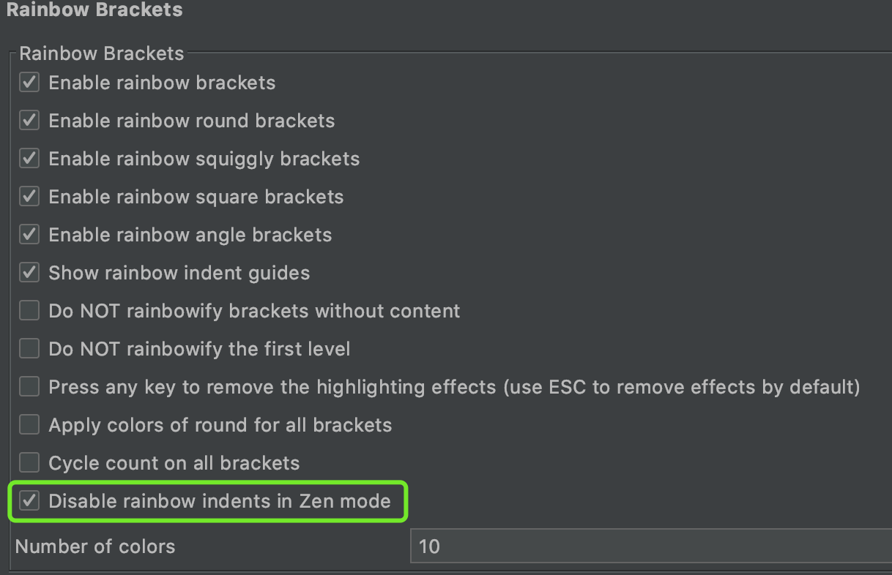Uncheck the "Enable rainbow brackets" checkbox
892x575 pixels.
point(29,82)
